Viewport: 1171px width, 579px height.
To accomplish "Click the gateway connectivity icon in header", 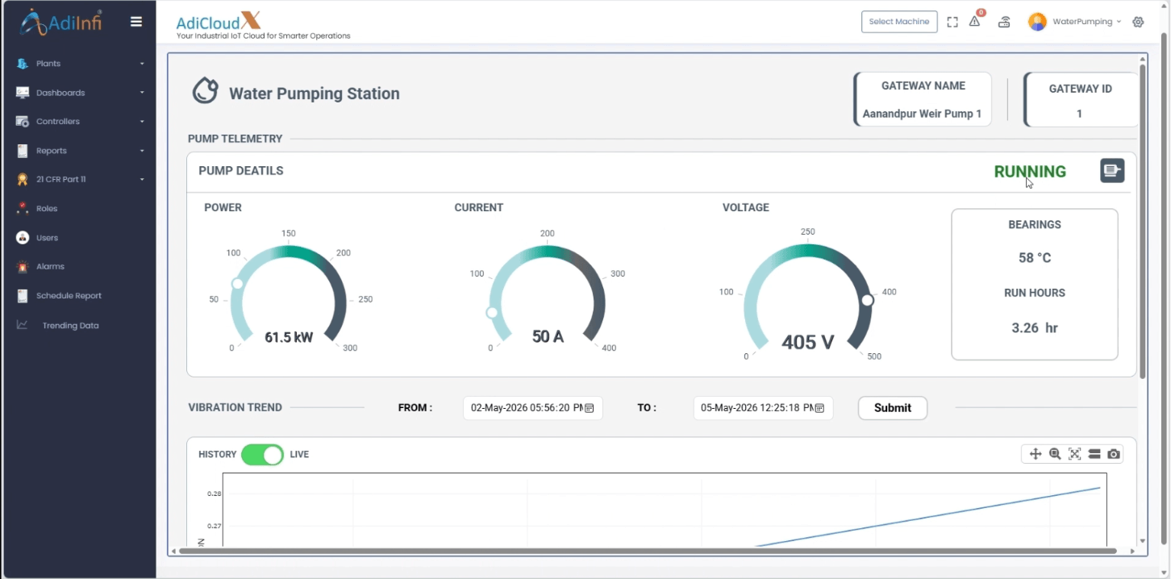I will click(1004, 22).
